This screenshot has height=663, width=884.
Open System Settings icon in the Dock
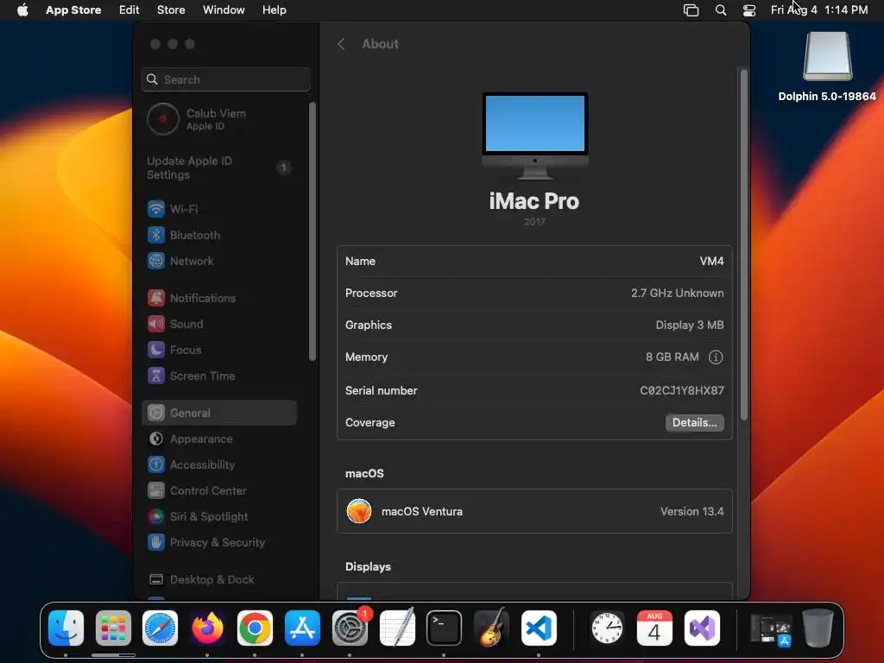coord(350,628)
